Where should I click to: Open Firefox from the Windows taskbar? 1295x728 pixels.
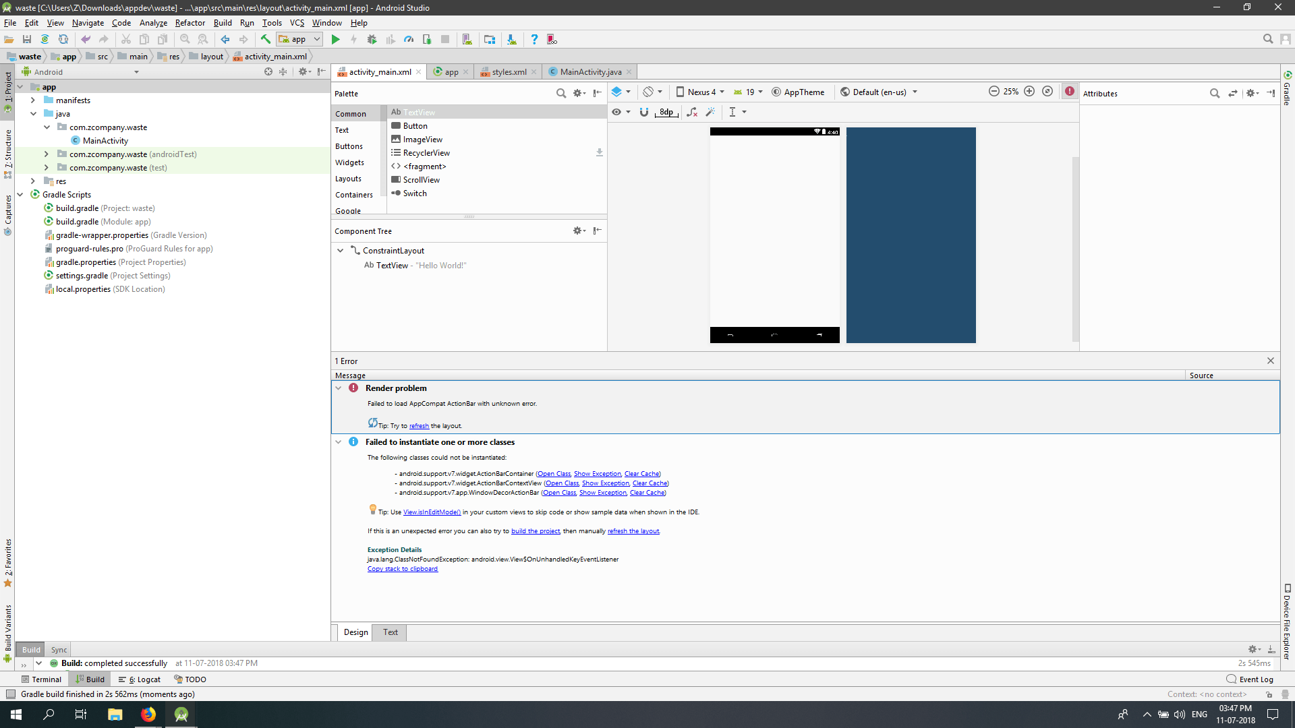click(148, 715)
